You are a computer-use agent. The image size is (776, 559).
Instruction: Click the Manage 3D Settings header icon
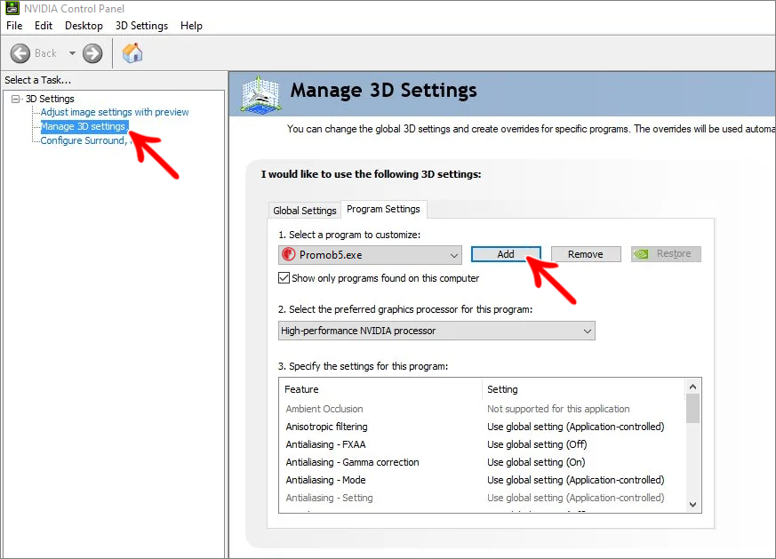tap(260, 94)
